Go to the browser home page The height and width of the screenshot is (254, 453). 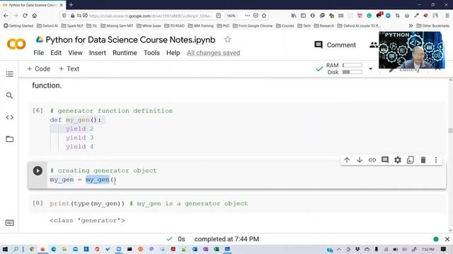pyautogui.click(x=35, y=16)
